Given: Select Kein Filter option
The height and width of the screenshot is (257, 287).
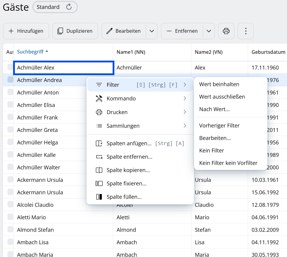Looking at the screenshot, I should click(231, 150).
